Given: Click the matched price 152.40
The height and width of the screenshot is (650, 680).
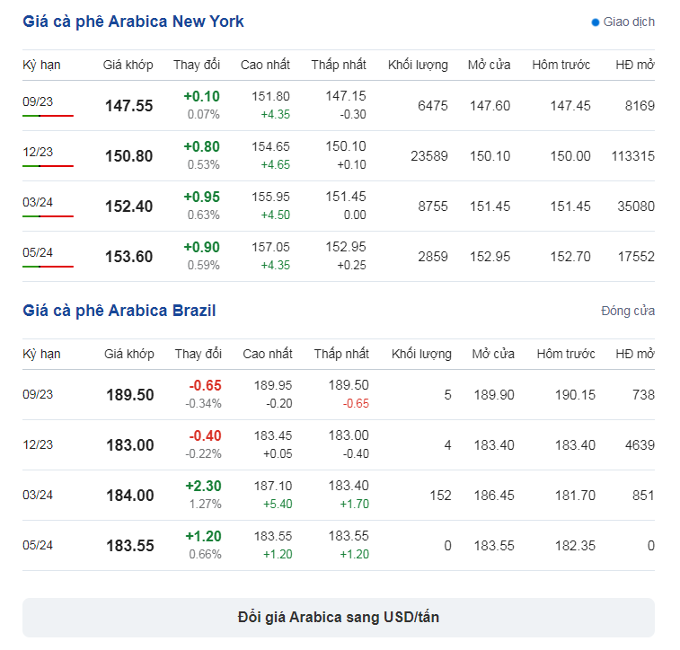Looking at the screenshot, I should 128,206.
